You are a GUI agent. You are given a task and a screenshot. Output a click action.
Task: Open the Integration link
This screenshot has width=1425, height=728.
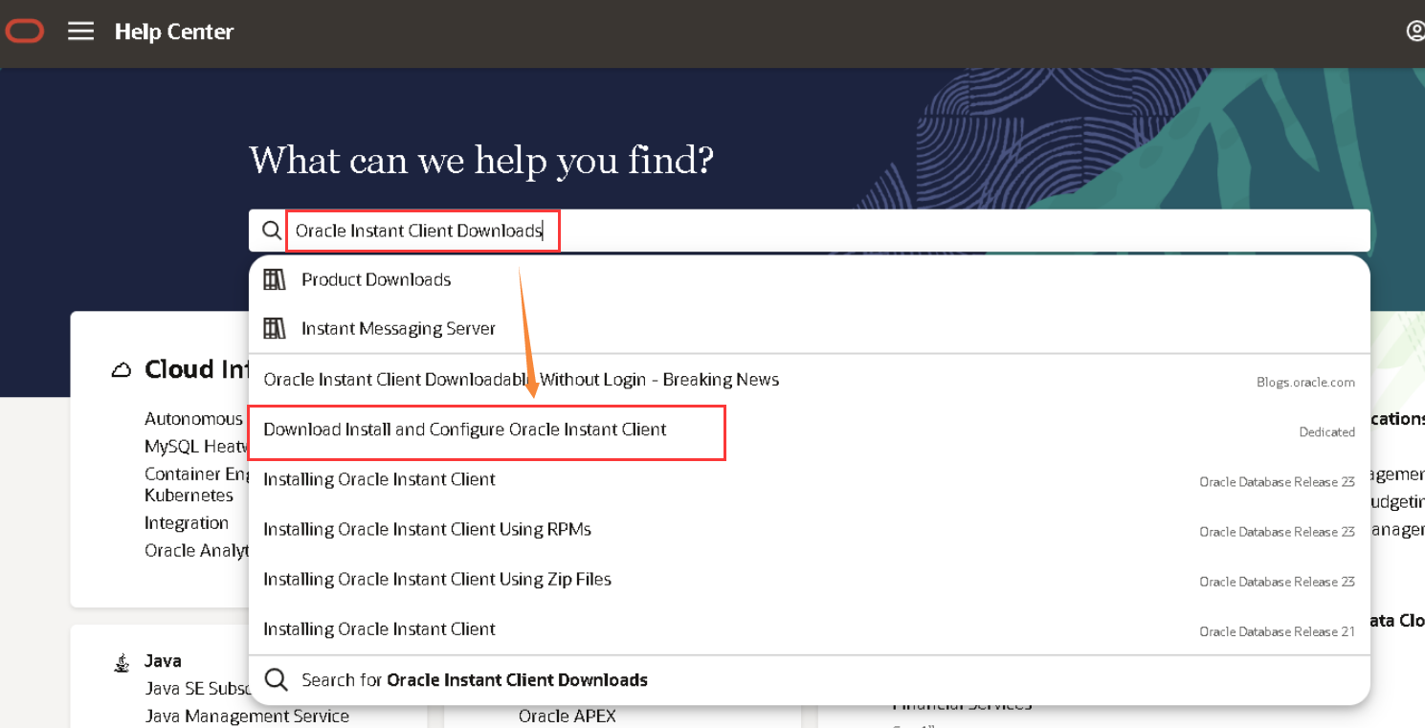coord(187,523)
